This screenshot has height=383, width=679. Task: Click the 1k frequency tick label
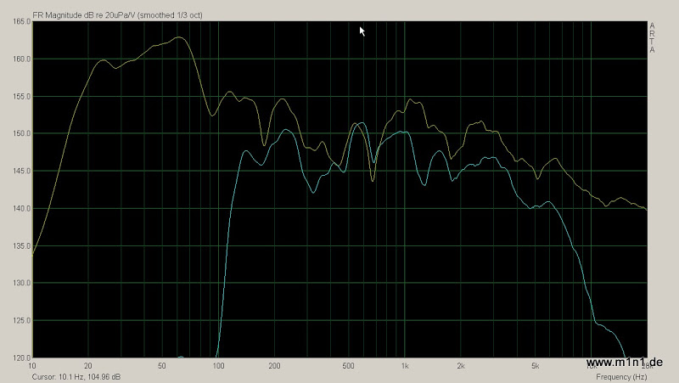pos(405,366)
